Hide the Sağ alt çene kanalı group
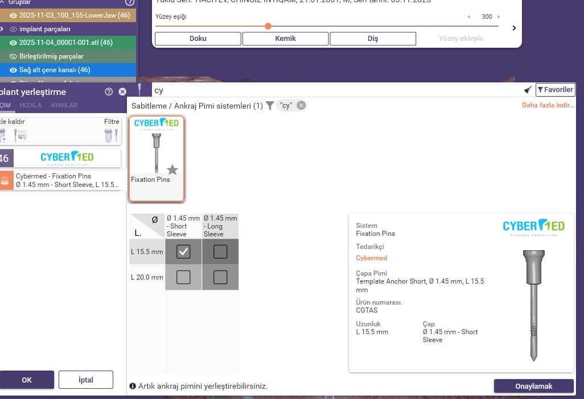This screenshot has height=399, width=584. (x=14, y=70)
